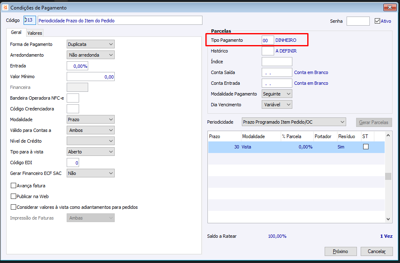Close the Condições de Pagamento window
Screen dimensions: 400x263
coord(389,8)
